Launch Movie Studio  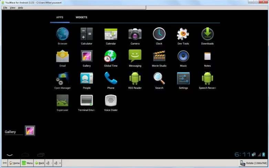point(159,58)
